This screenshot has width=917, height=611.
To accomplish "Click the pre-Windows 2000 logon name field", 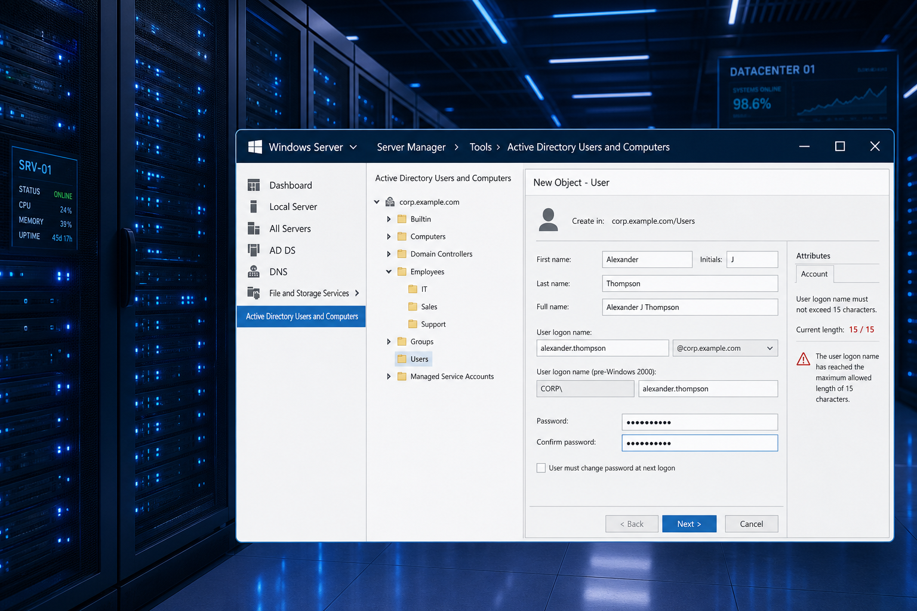I will click(x=708, y=388).
